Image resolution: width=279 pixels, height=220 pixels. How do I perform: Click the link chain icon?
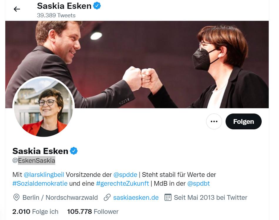pyautogui.click(x=107, y=197)
